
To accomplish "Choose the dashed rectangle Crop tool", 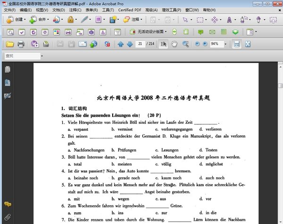I will click(200, 19).
